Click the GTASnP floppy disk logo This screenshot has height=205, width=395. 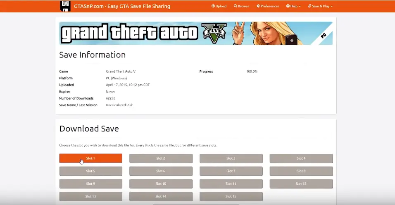(x=65, y=6)
